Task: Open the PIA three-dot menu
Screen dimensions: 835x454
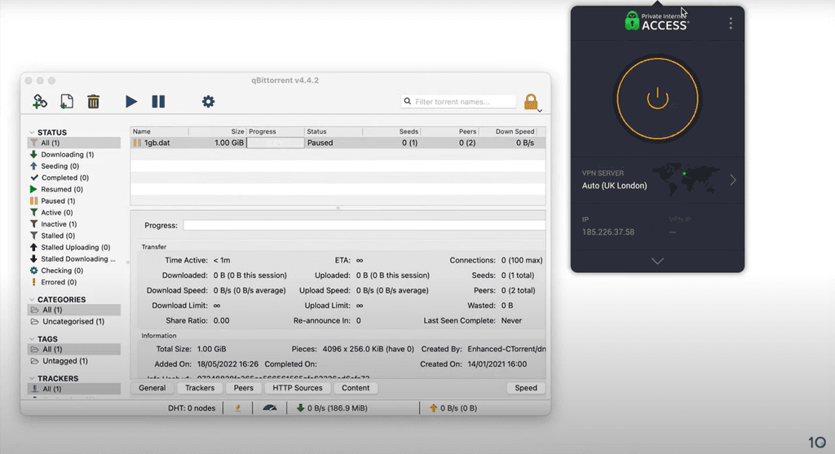Action: pos(731,23)
